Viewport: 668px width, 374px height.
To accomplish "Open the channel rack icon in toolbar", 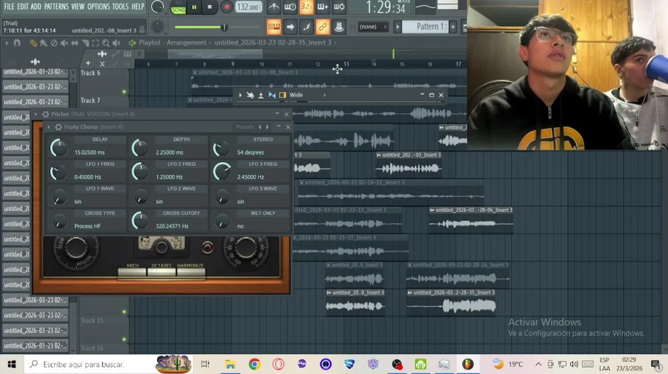I will coord(306,26).
